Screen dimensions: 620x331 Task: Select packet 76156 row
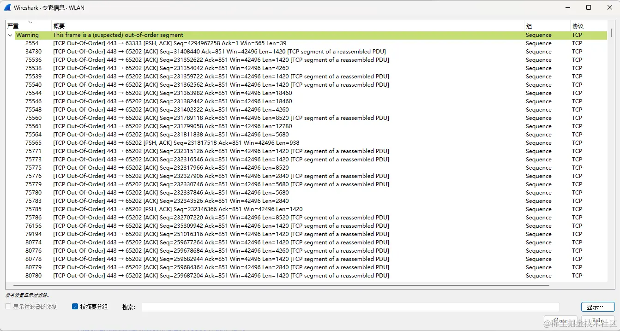306,226
